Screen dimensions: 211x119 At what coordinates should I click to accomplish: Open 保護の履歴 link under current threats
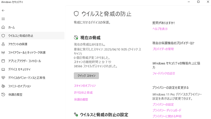pyautogui.click(x=81, y=99)
